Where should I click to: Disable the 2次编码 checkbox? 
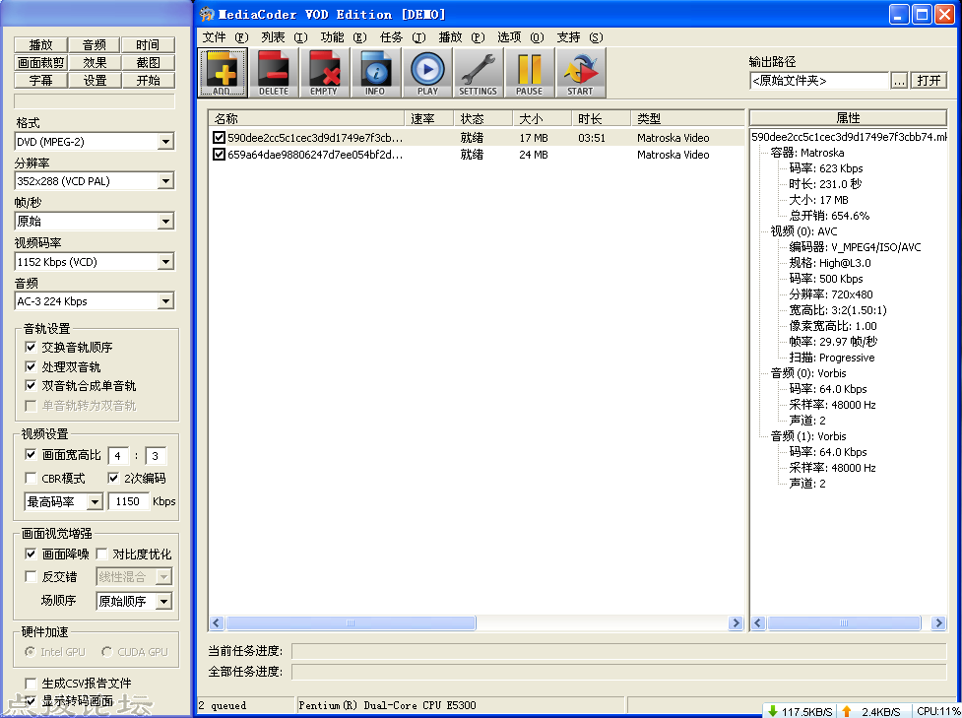(x=114, y=479)
